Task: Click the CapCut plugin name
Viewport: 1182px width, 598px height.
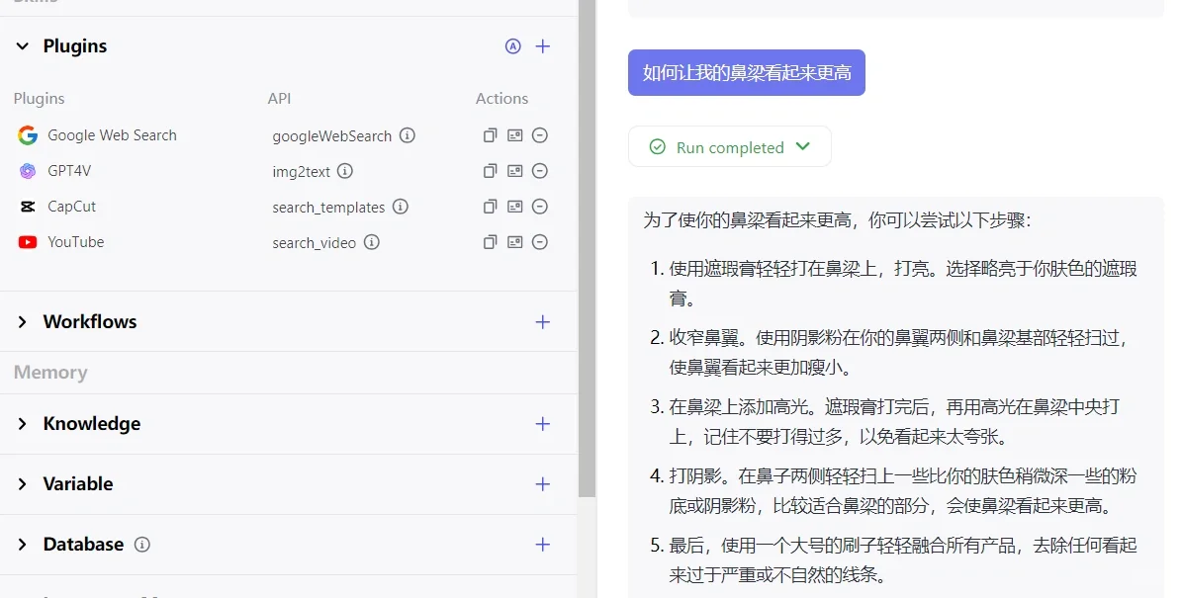Action: (71, 207)
